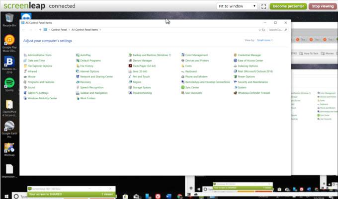
Task: Expand chevron after Control Panel breadcrumb
Action: coord(70,30)
